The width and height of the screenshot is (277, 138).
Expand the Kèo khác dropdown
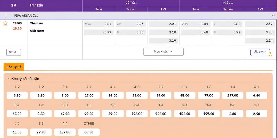(x=163, y=51)
